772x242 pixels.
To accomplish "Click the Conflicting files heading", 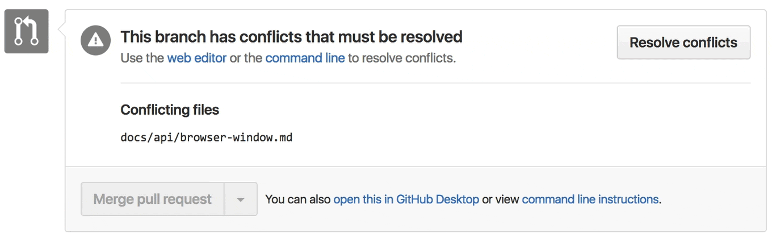I will [x=170, y=110].
